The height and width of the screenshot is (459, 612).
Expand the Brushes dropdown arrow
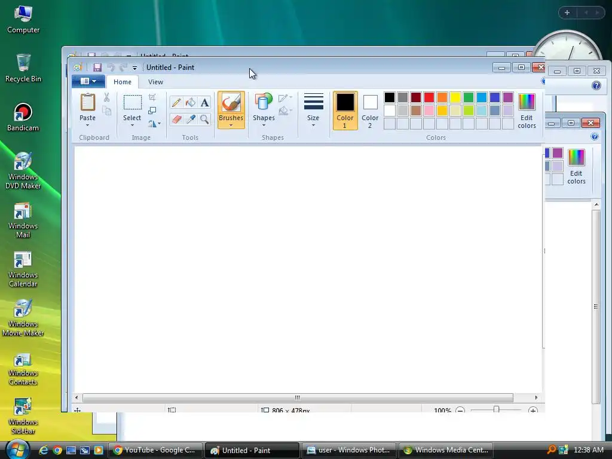(231, 126)
